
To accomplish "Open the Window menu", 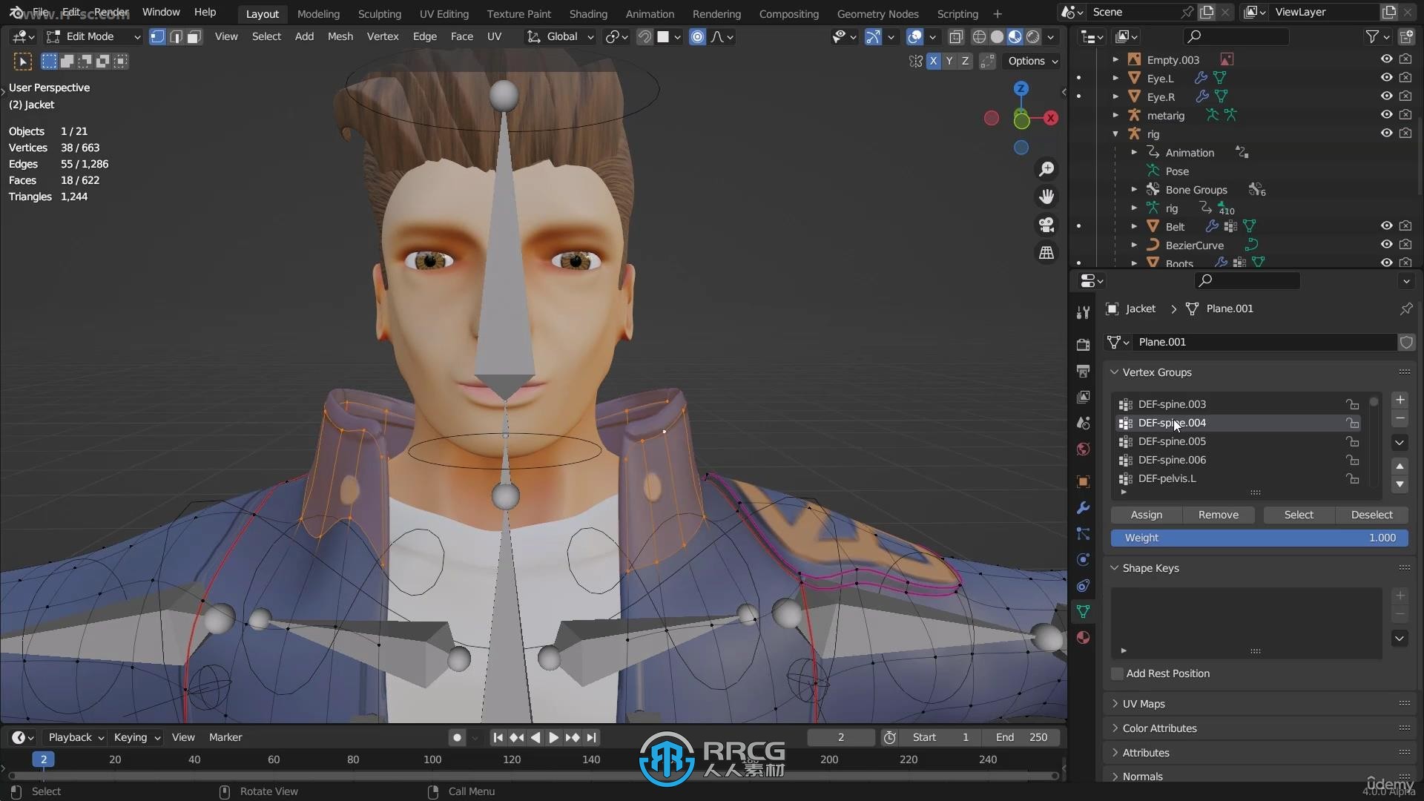I will tap(161, 13).
